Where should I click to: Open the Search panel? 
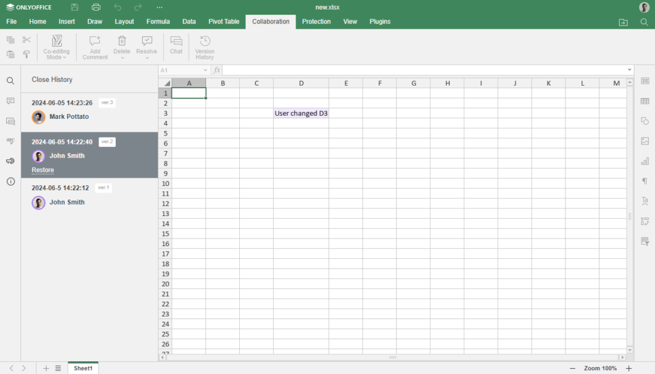(x=11, y=81)
